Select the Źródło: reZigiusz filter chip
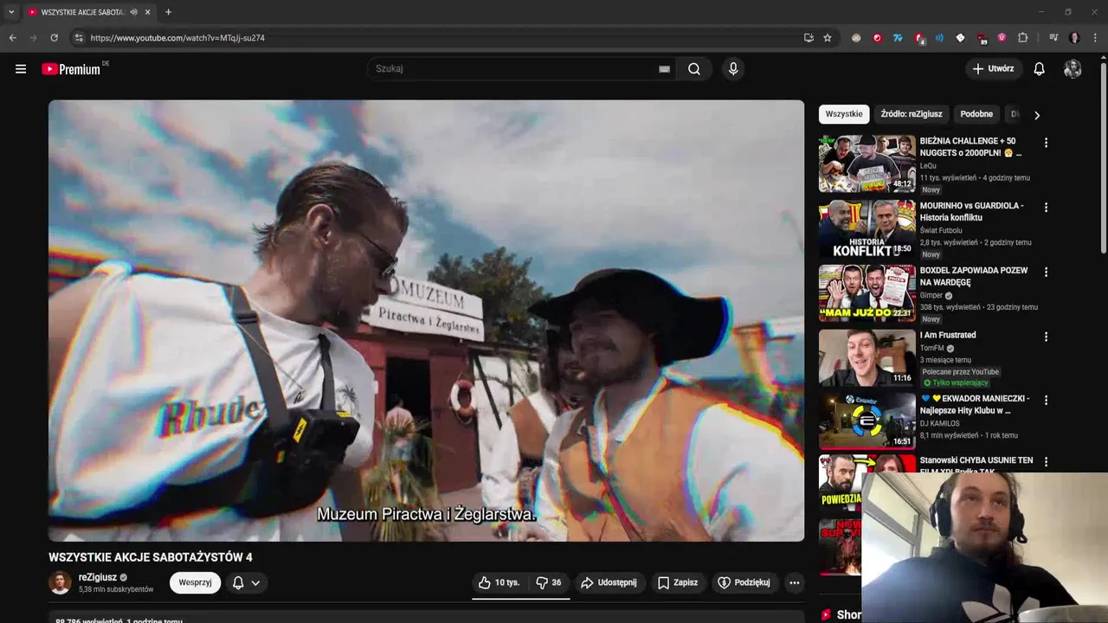 pyautogui.click(x=912, y=114)
